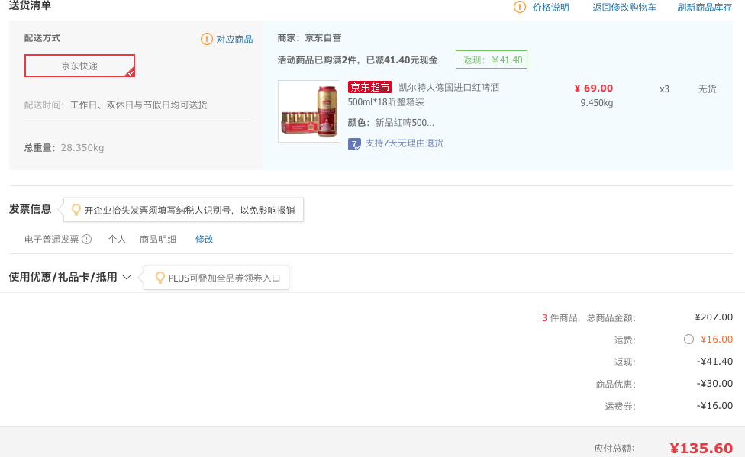Click the 总商品金额 ¥207.00 value
The image size is (745, 457).
coord(714,317)
